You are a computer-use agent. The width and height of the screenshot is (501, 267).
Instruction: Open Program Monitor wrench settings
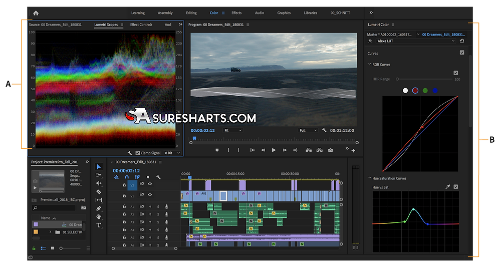click(324, 130)
